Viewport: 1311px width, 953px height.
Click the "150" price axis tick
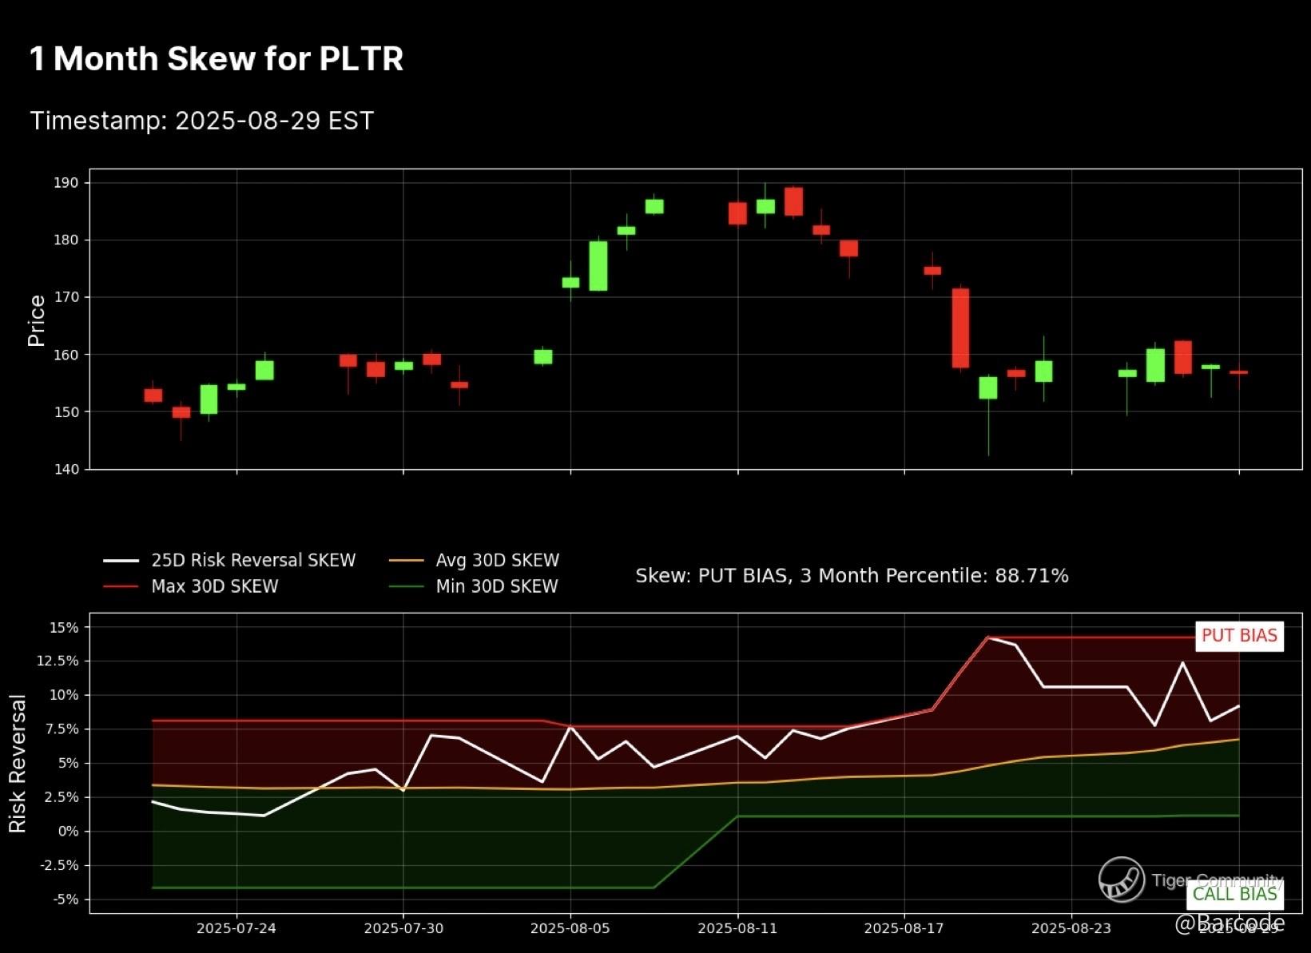(x=67, y=412)
